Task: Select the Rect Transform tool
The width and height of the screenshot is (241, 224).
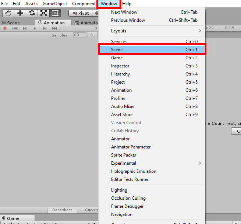Action: (x=55, y=13)
